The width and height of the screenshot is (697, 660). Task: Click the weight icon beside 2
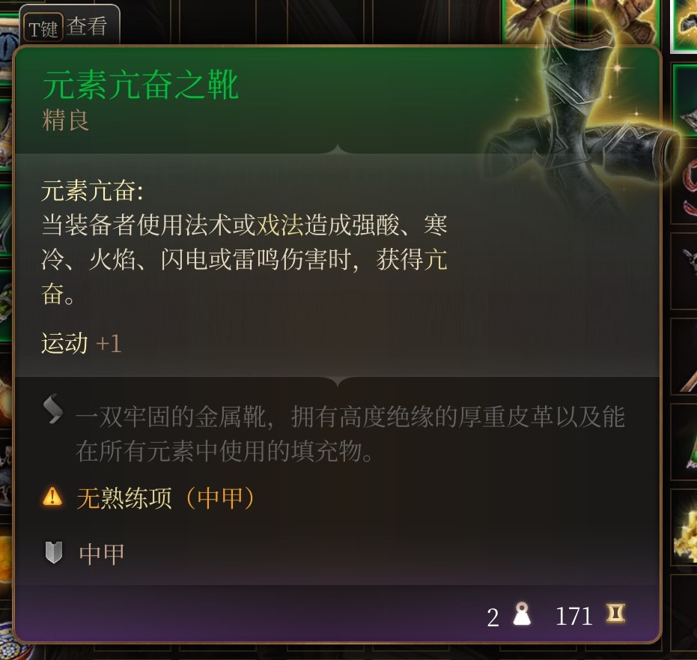click(522, 614)
